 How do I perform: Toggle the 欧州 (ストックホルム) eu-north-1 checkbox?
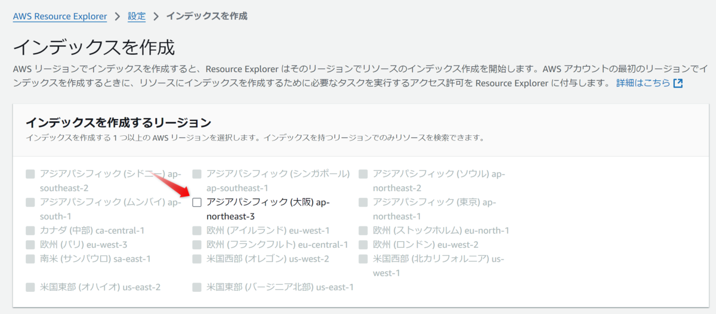click(363, 231)
